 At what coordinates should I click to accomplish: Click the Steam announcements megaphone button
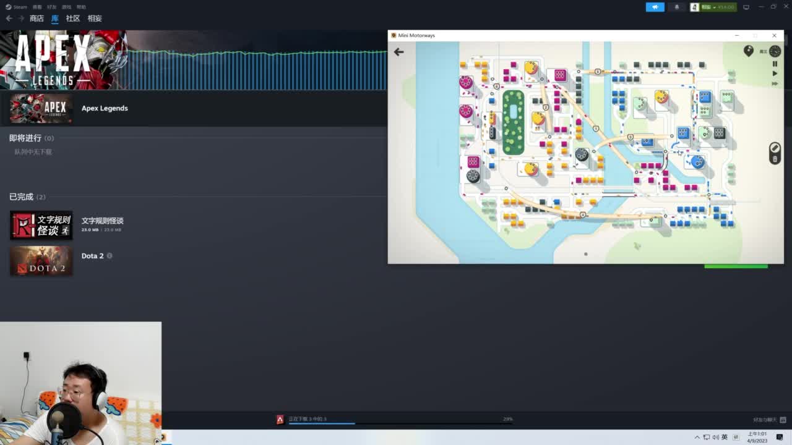(x=655, y=7)
